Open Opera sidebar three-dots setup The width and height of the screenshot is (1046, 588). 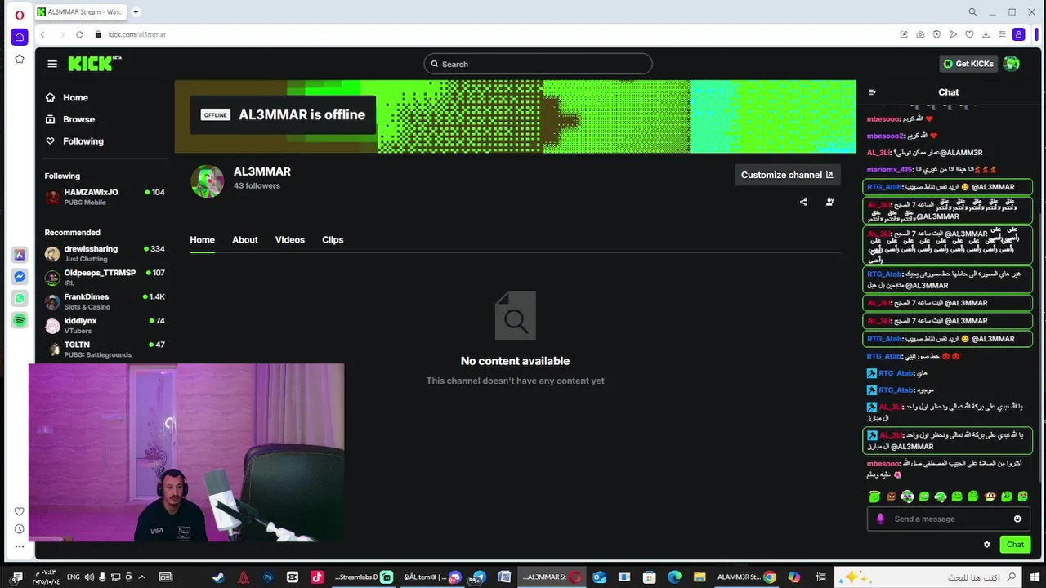click(20, 546)
